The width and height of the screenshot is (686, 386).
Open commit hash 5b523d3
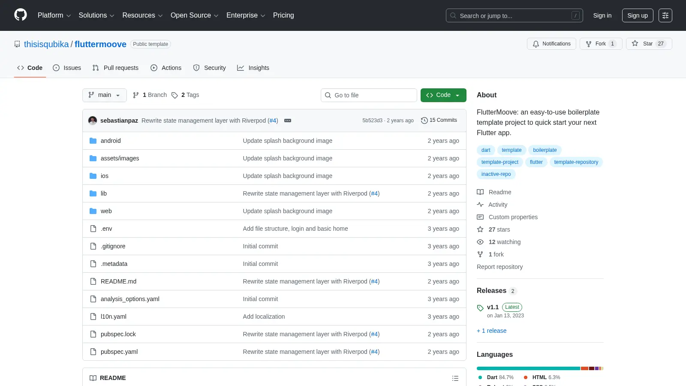point(372,121)
